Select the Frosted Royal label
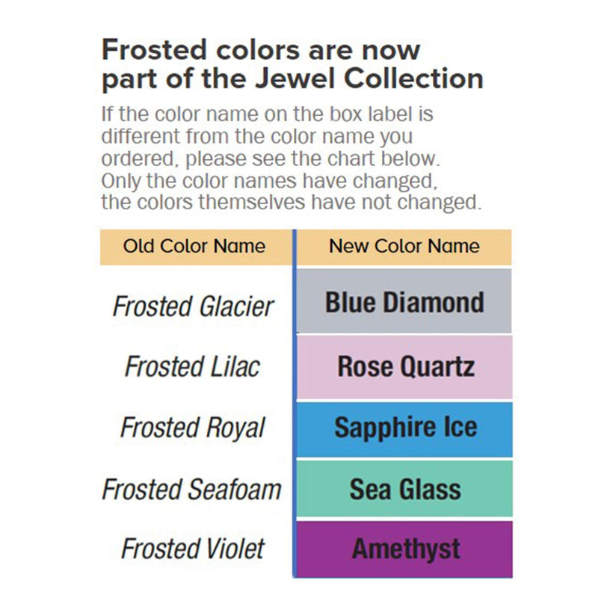 tap(193, 428)
